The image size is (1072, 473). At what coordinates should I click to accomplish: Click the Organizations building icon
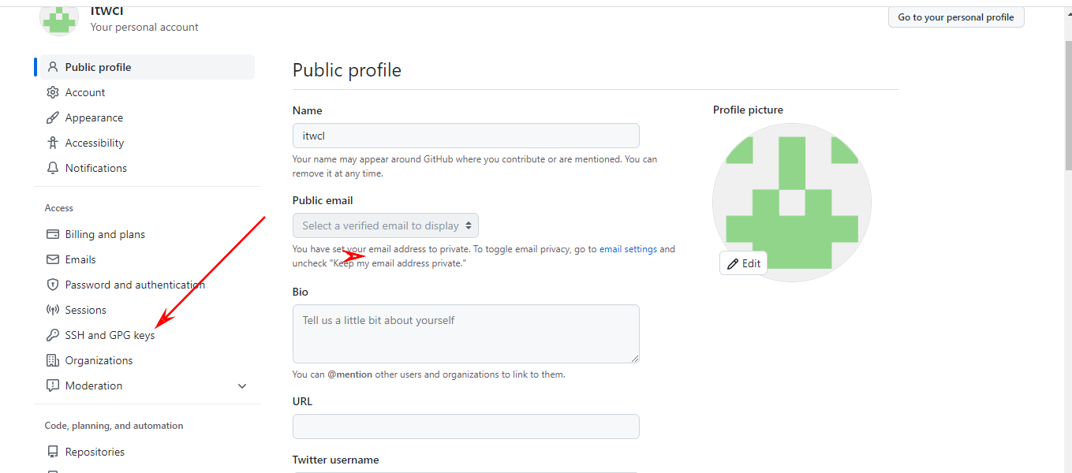click(x=53, y=360)
